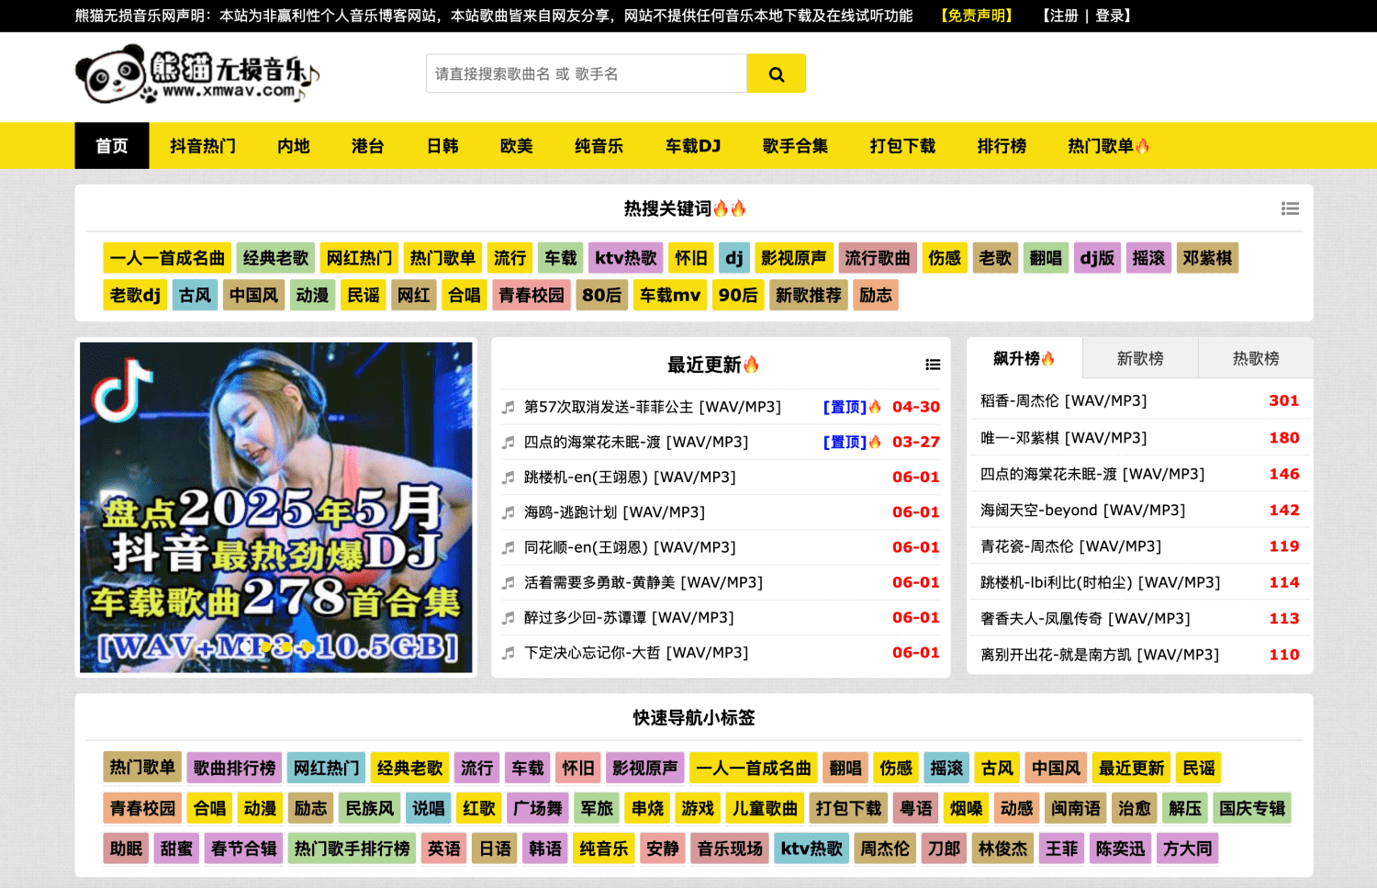Click the 一人一首成名曲 hot keyword tag

(167, 258)
